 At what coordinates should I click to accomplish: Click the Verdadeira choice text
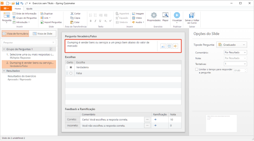(82, 67)
